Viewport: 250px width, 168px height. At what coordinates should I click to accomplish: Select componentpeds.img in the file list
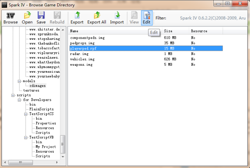pyautogui.click(x=87, y=38)
